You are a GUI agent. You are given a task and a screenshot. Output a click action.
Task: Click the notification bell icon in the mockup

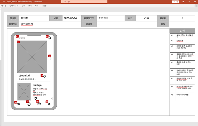tap(50, 38)
